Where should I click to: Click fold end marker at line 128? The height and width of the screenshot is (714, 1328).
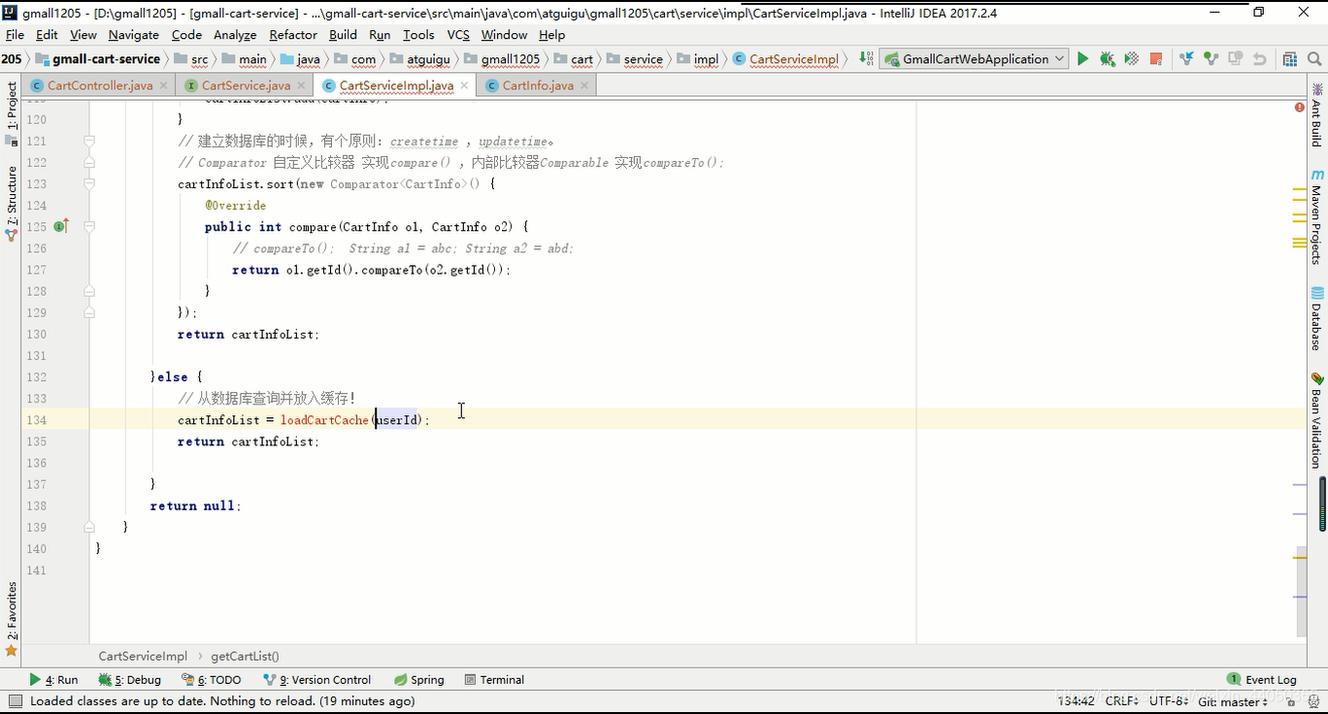coord(89,291)
